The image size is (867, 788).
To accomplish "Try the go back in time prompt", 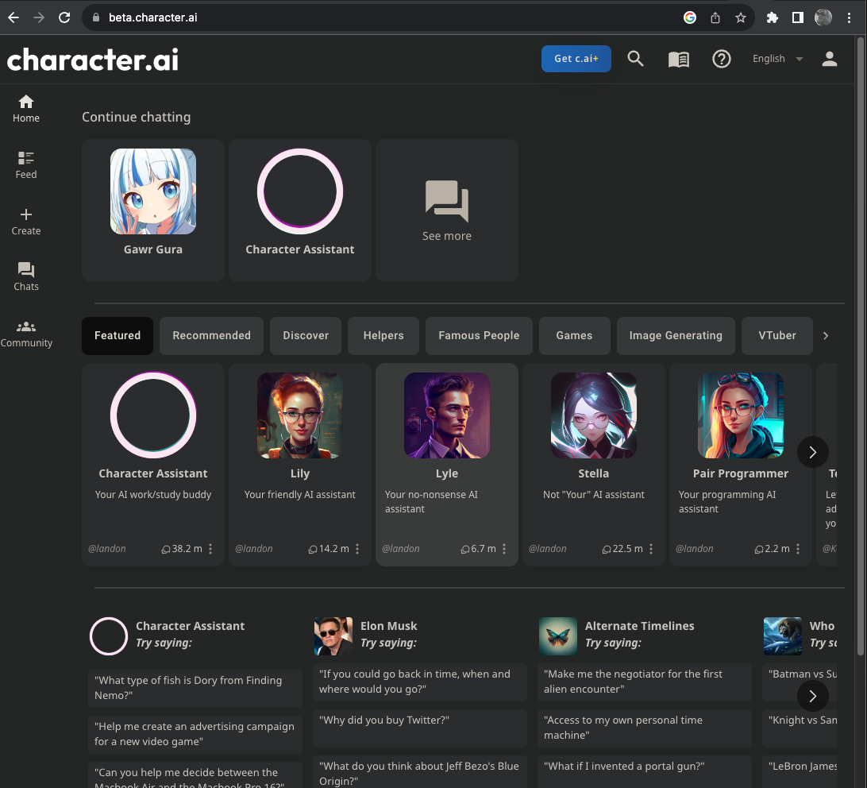I will 420,682.
